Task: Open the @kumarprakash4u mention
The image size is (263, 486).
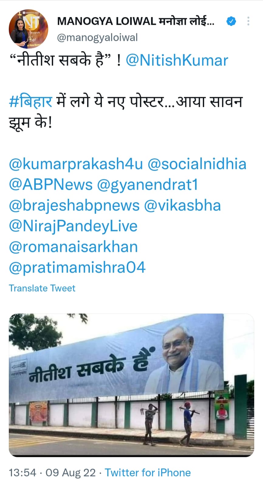Action: coord(76,164)
